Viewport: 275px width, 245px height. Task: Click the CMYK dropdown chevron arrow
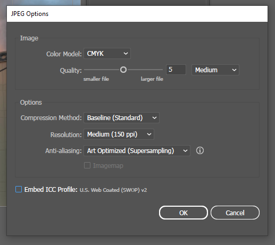click(126, 54)
